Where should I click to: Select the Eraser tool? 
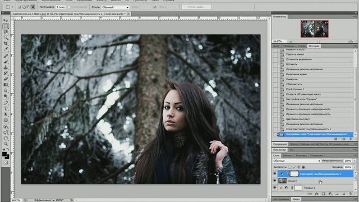6,79
